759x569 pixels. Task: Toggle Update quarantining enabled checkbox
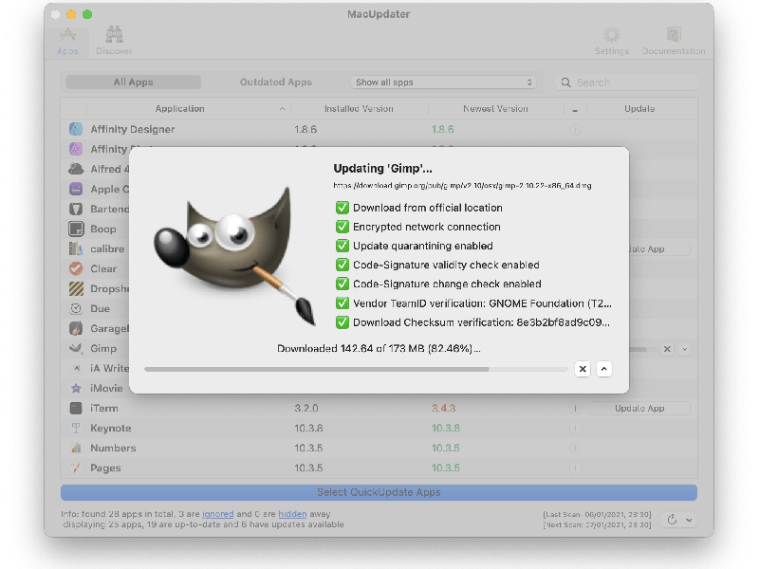[x=342, y=246]
